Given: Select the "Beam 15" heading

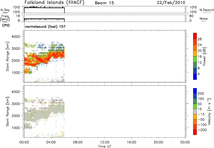Looking at the screenshot, I should point(104,3).
